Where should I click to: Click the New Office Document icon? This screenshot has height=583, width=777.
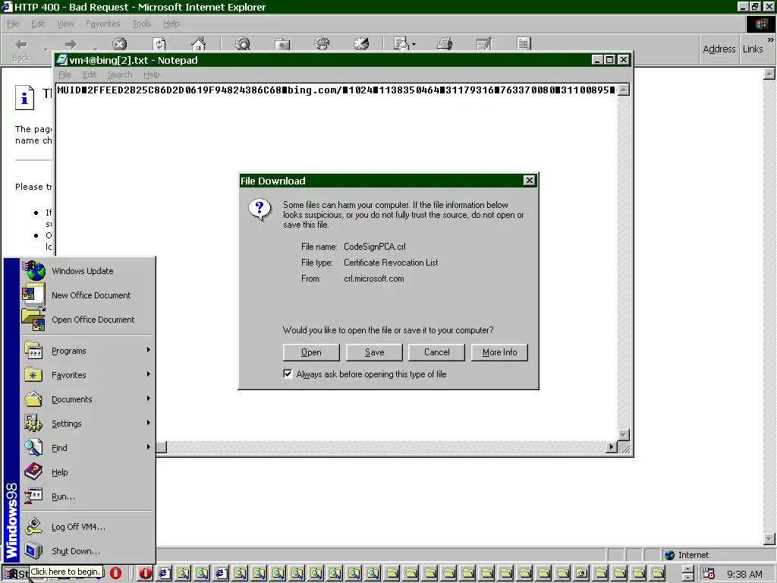(33, 295)
